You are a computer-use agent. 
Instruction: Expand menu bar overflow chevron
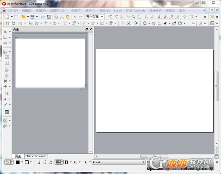203,10
